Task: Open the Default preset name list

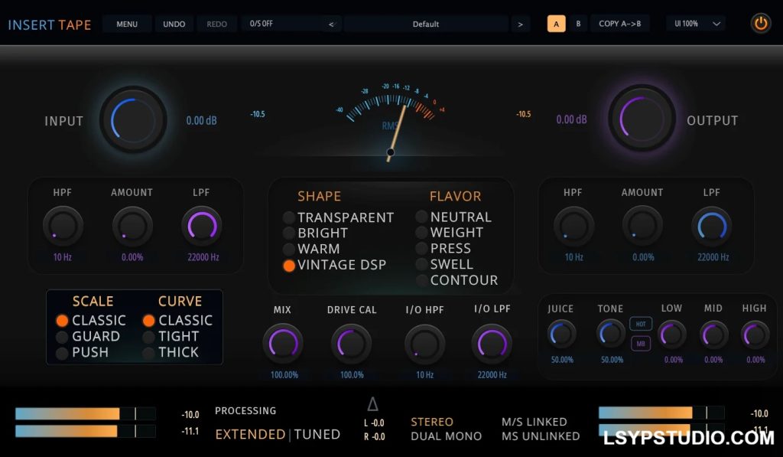Action: point(426,24)
